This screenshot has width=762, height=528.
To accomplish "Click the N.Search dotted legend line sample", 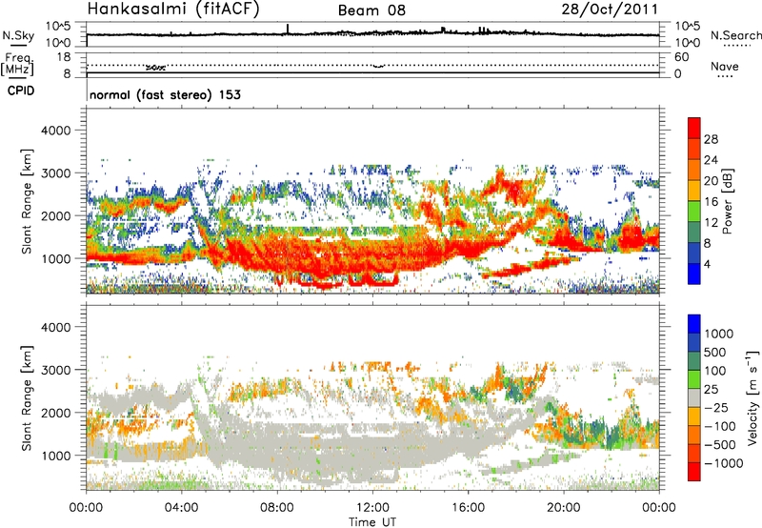I will (x=736, y=46).
